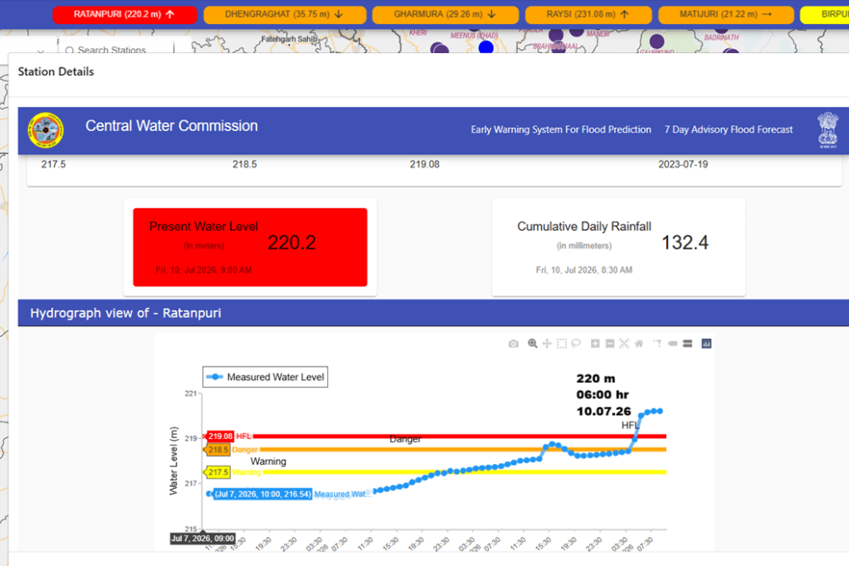Click Fri, 10, Jul 2026, 9:00 AM timestamp
Screen dimensions: 849x566
203,270
